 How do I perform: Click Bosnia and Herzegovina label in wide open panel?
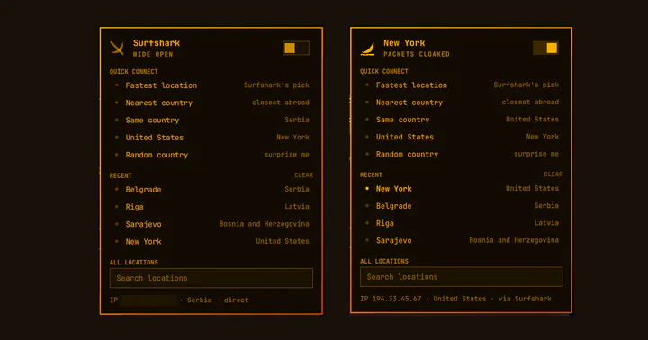(264, 224)
